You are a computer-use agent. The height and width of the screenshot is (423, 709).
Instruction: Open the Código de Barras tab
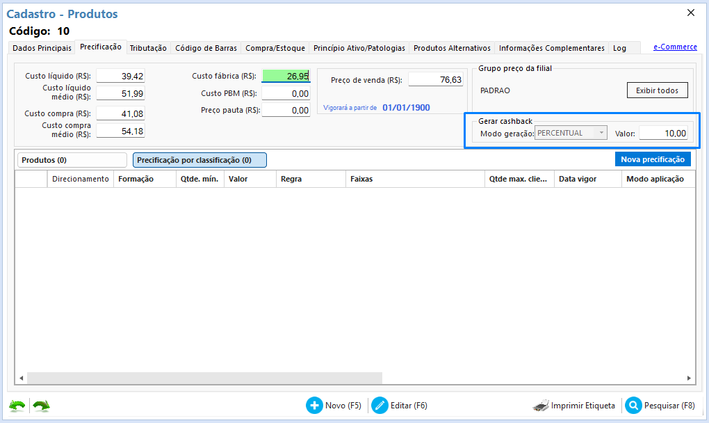click(206, 48)
